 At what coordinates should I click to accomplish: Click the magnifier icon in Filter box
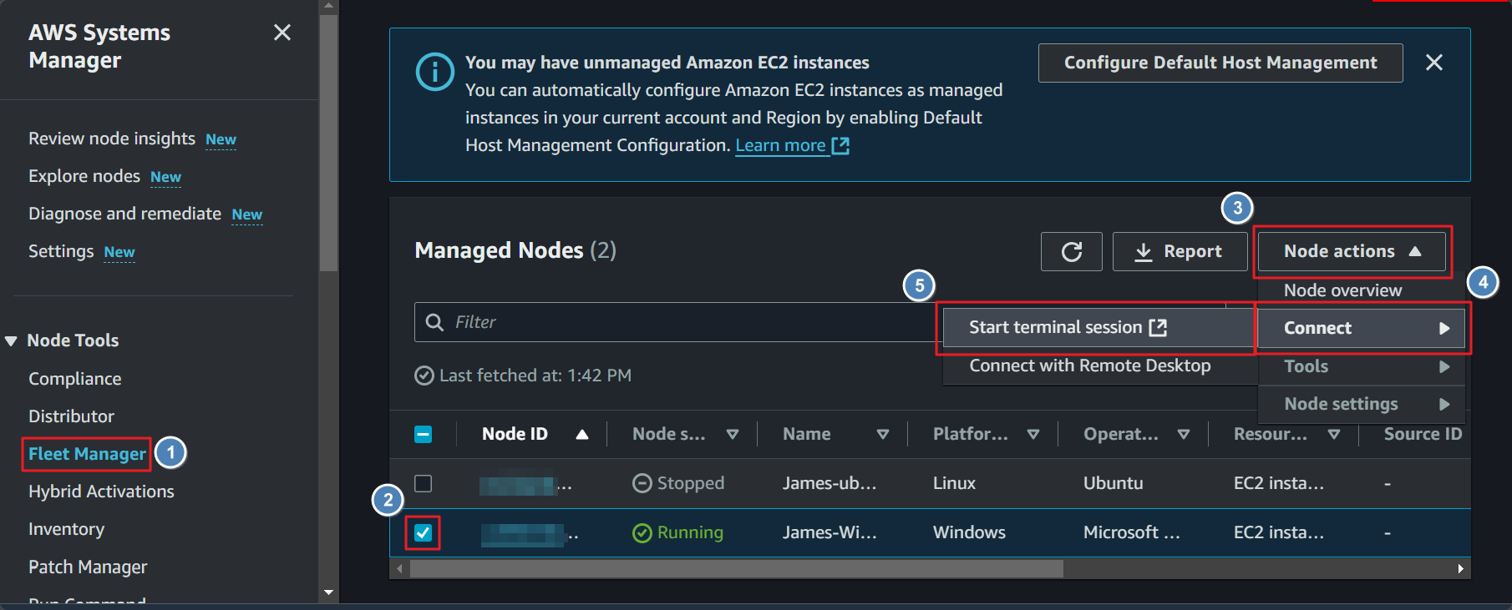click(x=434, y=322)
